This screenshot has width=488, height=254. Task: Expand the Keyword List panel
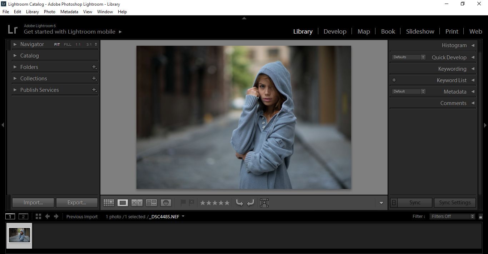click(473, 80)
